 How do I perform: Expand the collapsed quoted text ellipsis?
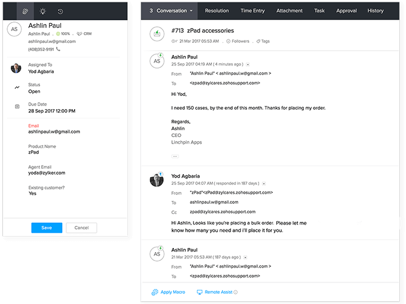pos(174,156)
